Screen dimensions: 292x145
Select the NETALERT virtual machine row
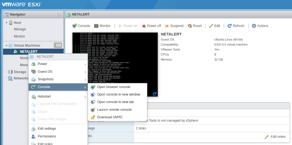[33, 51]
